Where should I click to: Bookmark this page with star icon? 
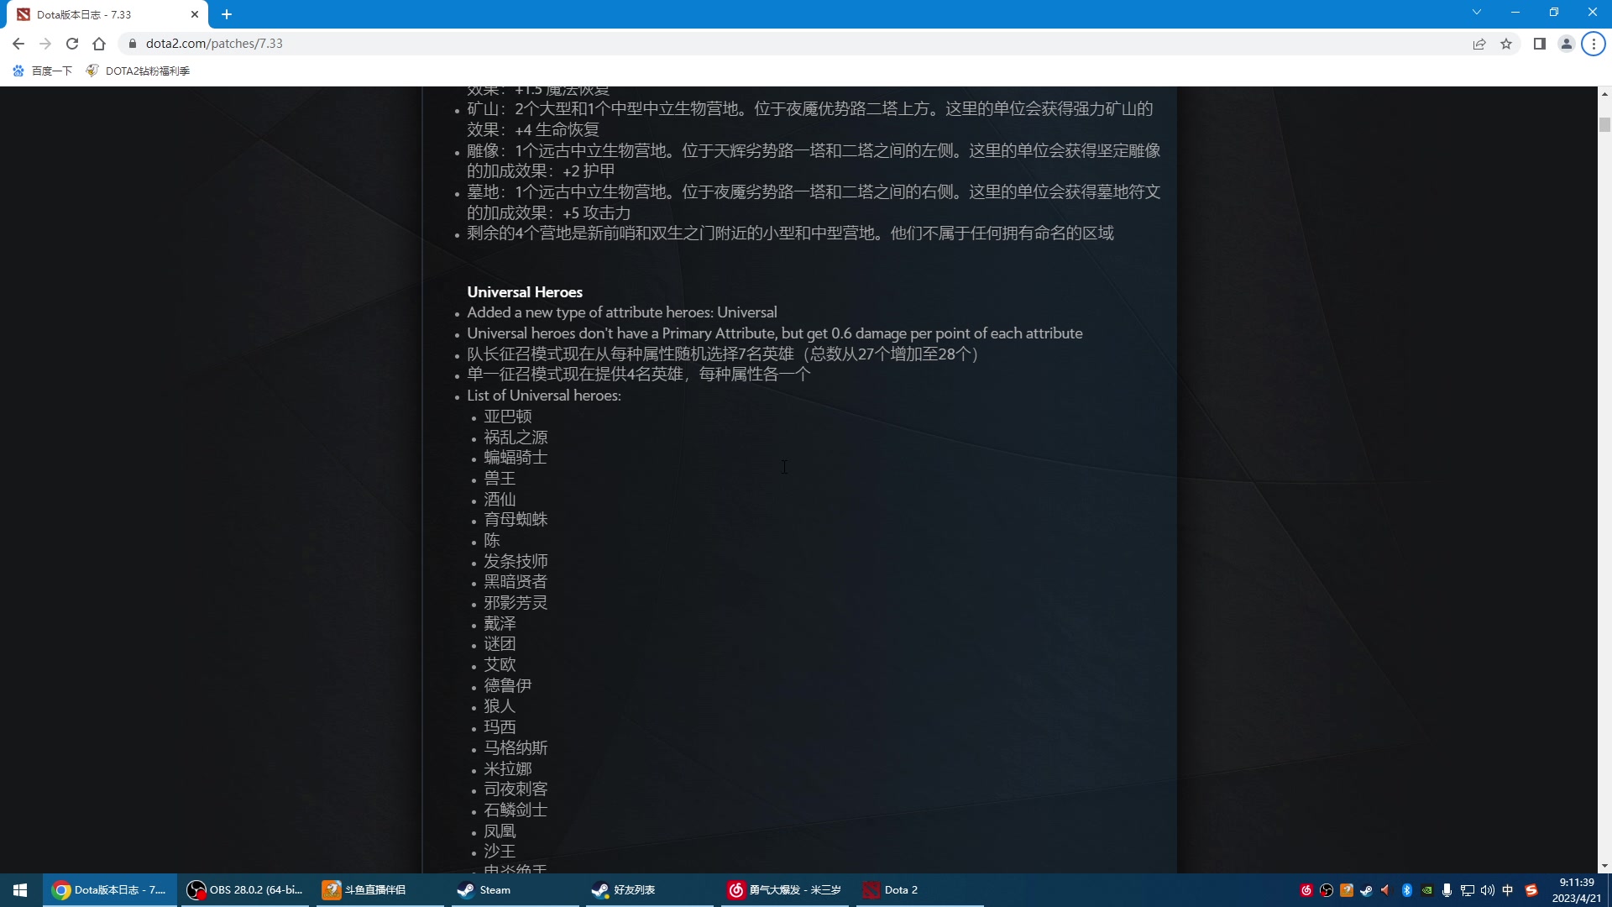coord(1506,44)
